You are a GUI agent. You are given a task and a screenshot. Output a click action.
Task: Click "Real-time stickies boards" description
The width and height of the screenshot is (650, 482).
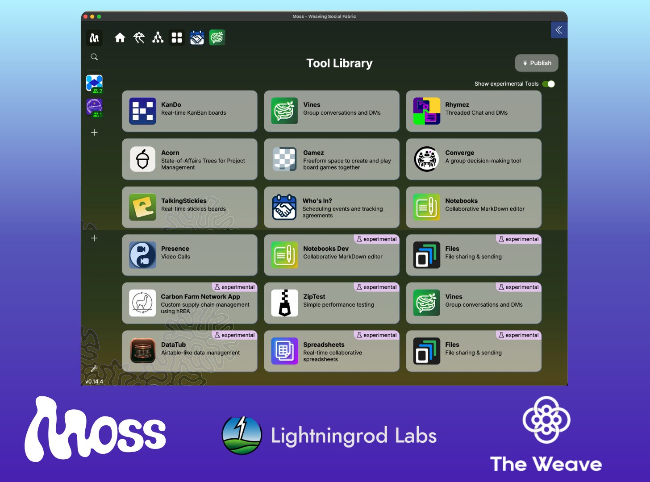pyautogui.click(x=193, y=209)
